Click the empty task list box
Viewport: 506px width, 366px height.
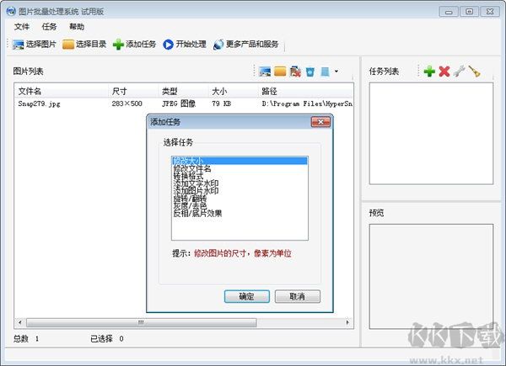pyautogui.click(x=431, y=134)
